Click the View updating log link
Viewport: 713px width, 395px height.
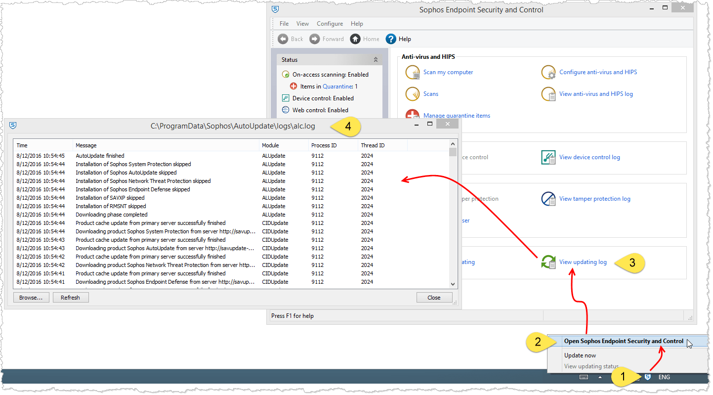pos(583,262)
